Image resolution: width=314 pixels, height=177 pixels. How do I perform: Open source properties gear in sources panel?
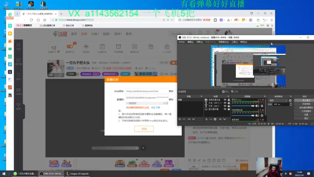pos(215,119)
